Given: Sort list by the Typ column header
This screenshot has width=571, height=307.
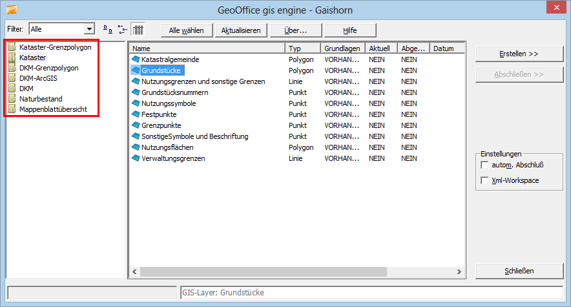Looking at the screenshot, I should click(303, 48).
